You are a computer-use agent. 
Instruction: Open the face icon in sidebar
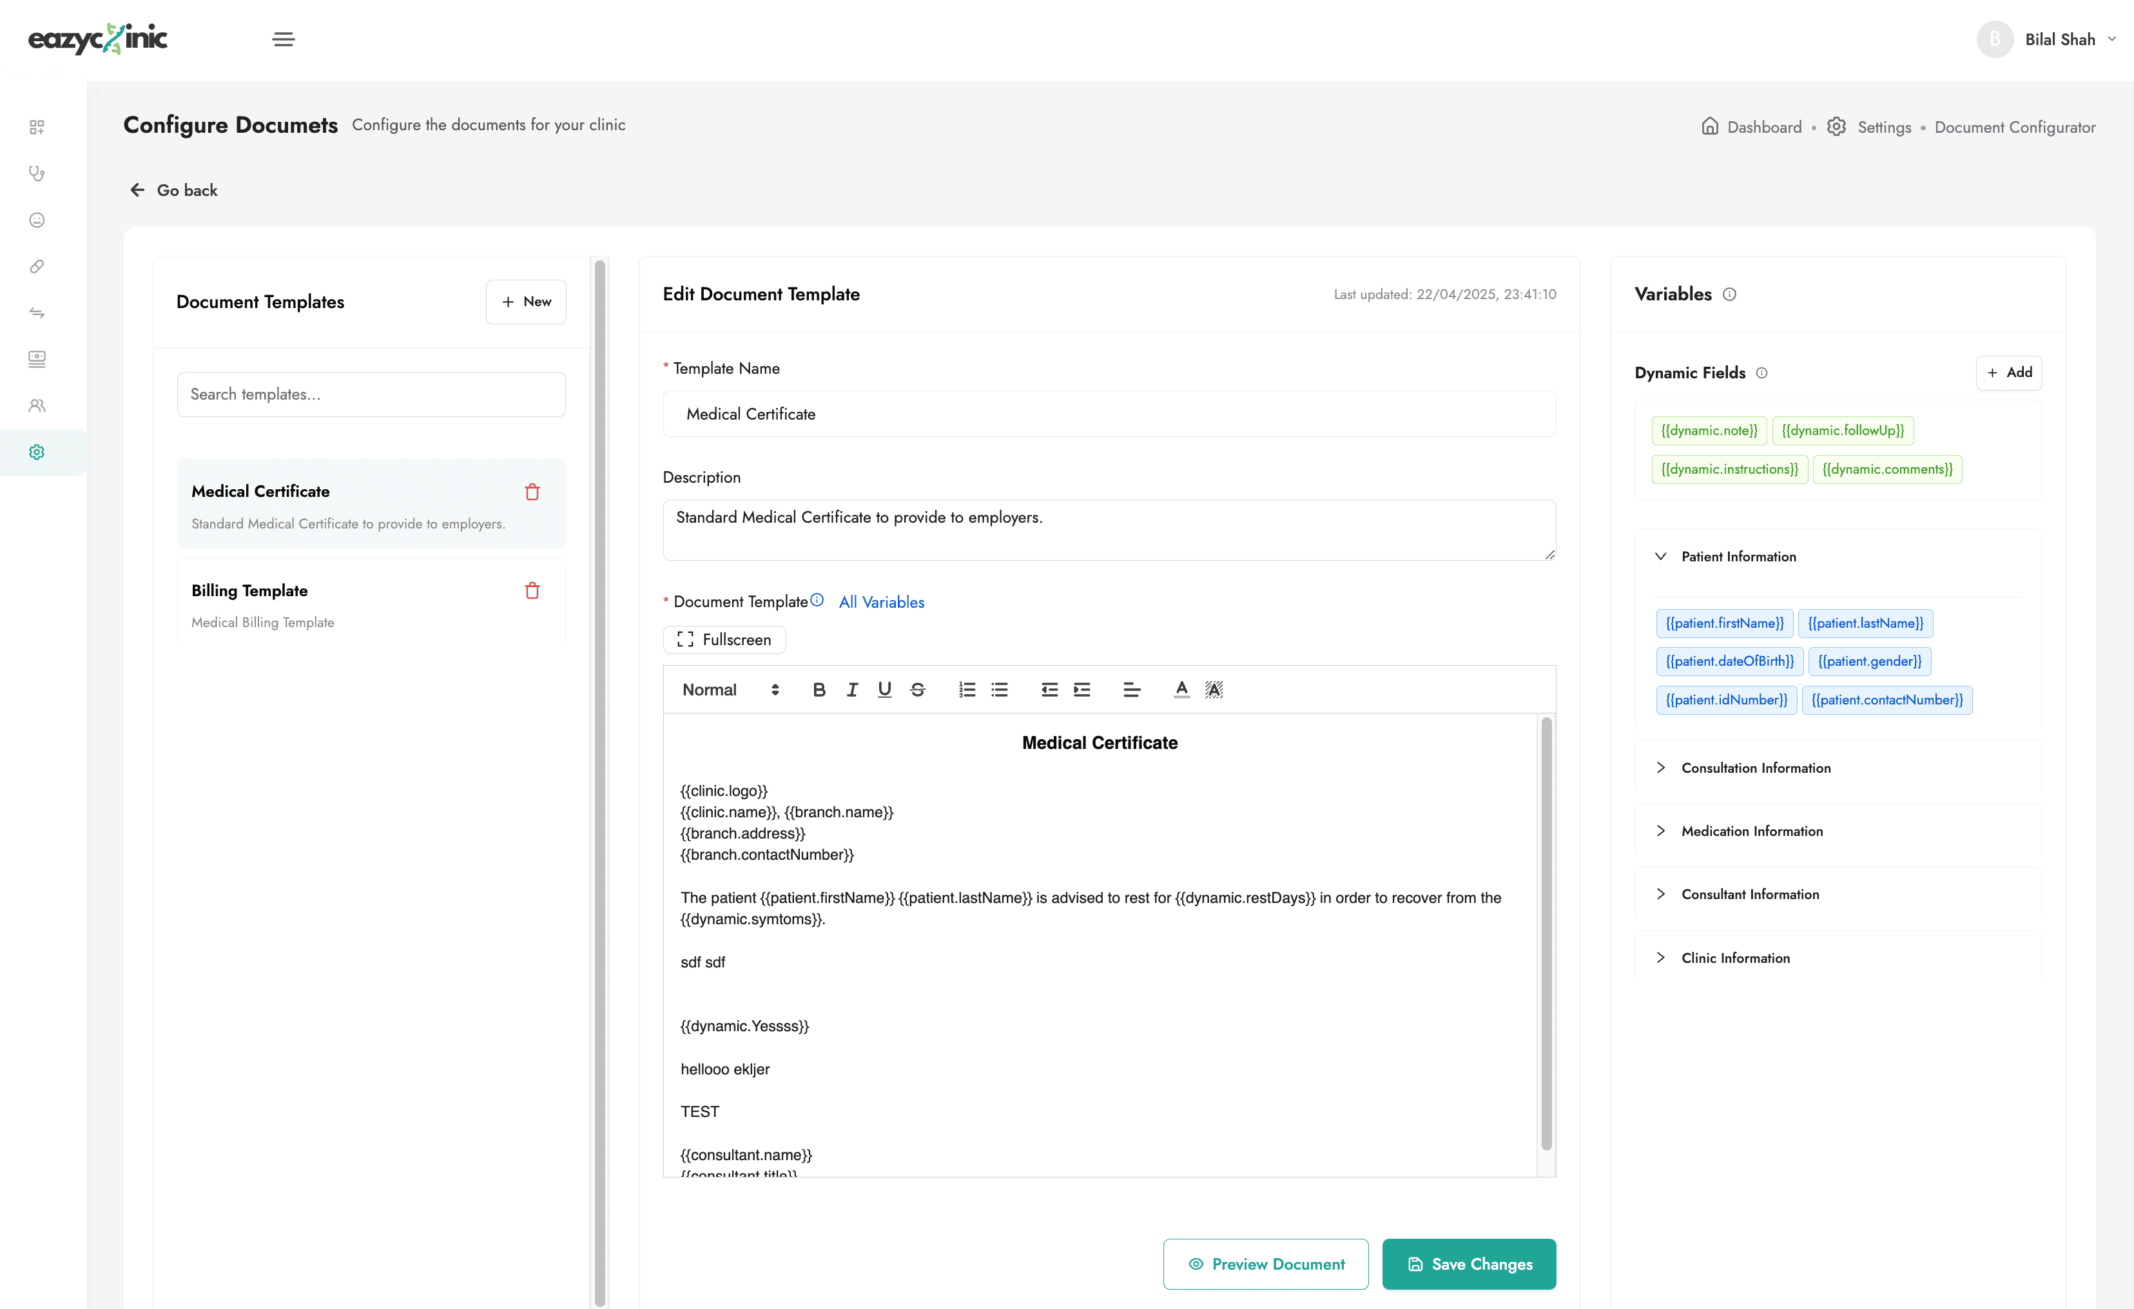tap(36, 220)
